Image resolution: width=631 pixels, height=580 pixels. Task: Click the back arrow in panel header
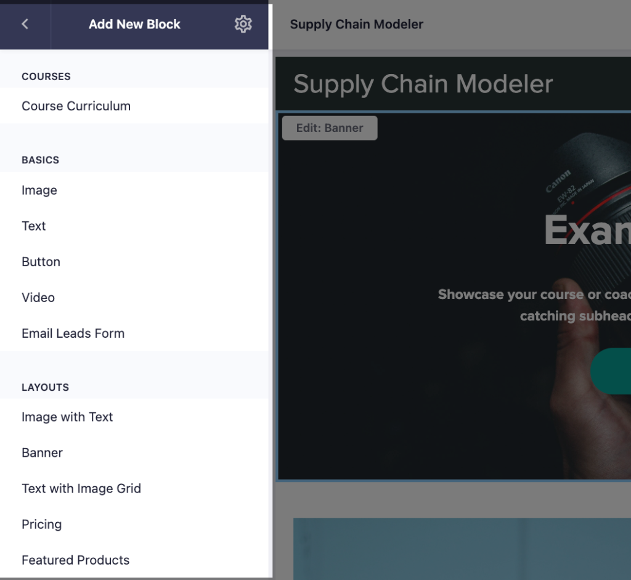click(x=25, y=24)
